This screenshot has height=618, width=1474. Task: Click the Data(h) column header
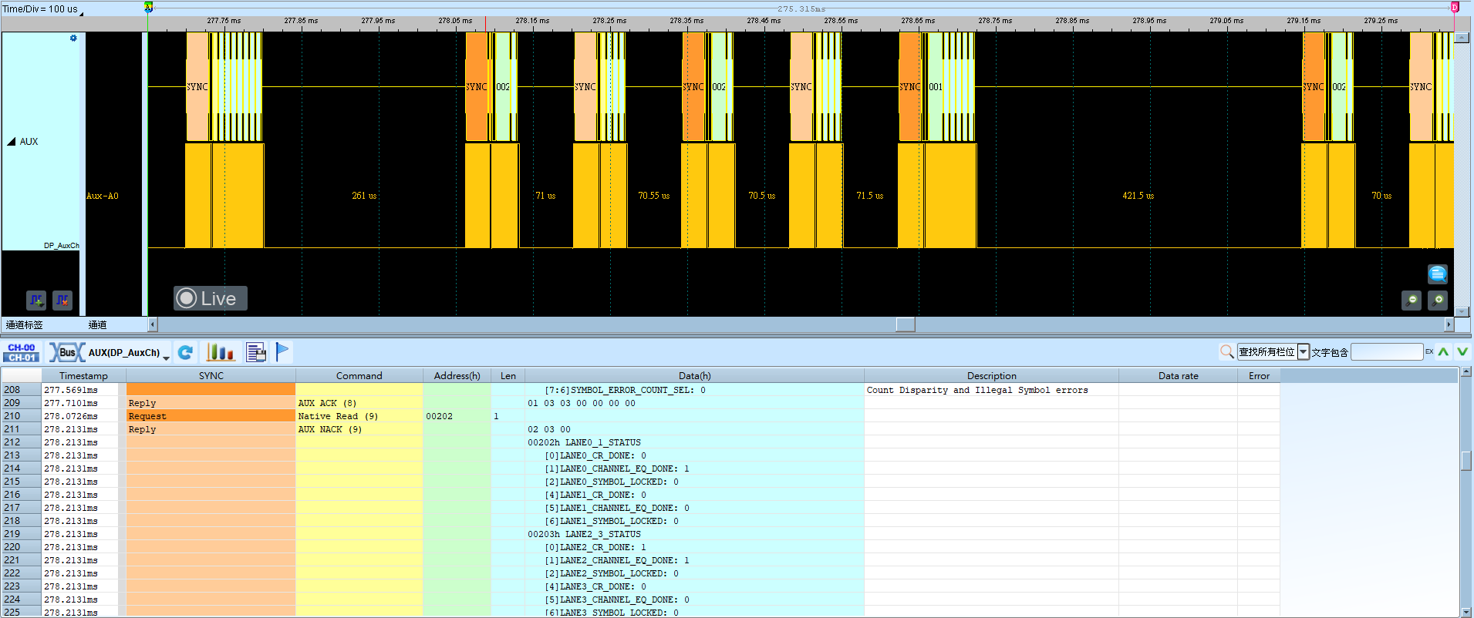click(694, 376)
